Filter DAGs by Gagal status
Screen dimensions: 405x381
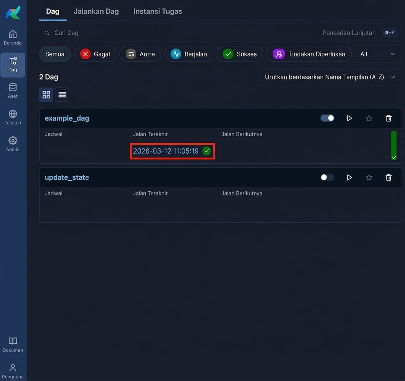pyautogui.click(x=95, y=54)
